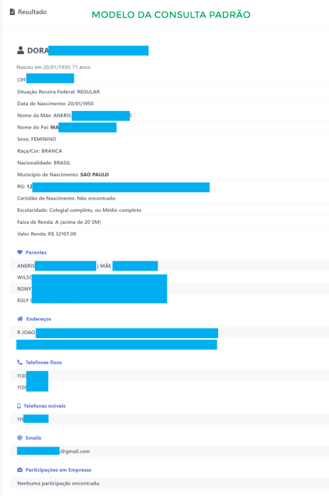Click the briefcase icon beside Participações em Empresas

pos(20,470)
